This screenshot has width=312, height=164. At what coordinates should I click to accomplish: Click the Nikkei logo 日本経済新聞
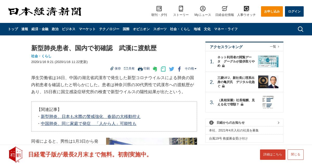[x=45, y=12]
